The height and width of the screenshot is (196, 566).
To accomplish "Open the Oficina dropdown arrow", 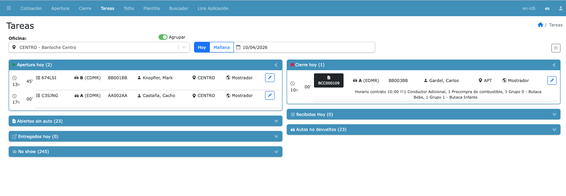I will pyautogui.click(x=184, y=47).
